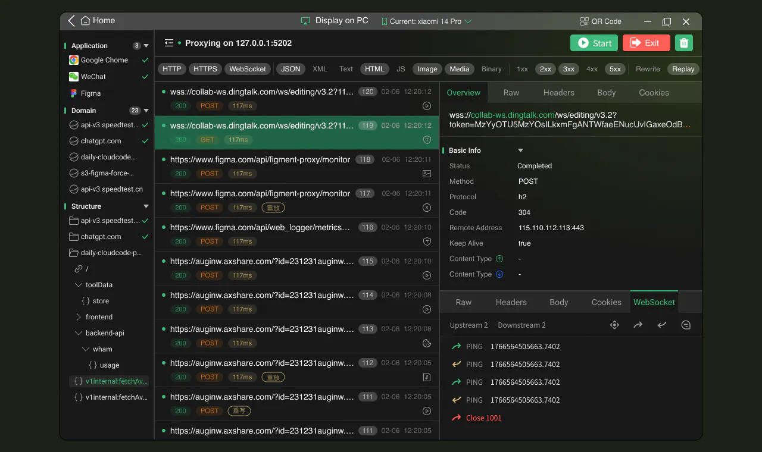Click the music file icon on request 112

point(426,377)
